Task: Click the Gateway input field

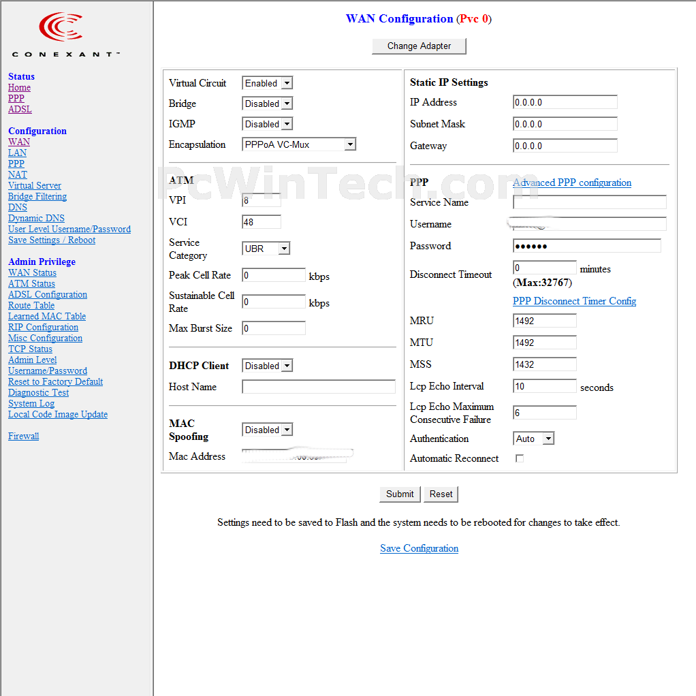Action: (x=565, y=146)
